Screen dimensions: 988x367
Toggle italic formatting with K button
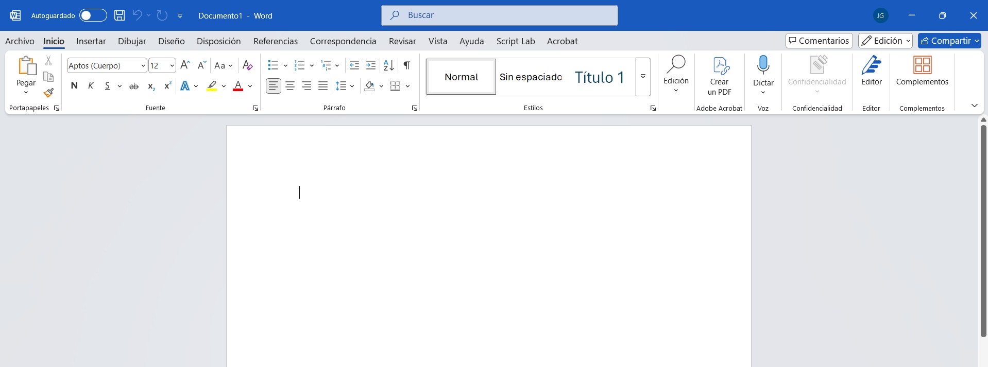[x=91, y=86]
